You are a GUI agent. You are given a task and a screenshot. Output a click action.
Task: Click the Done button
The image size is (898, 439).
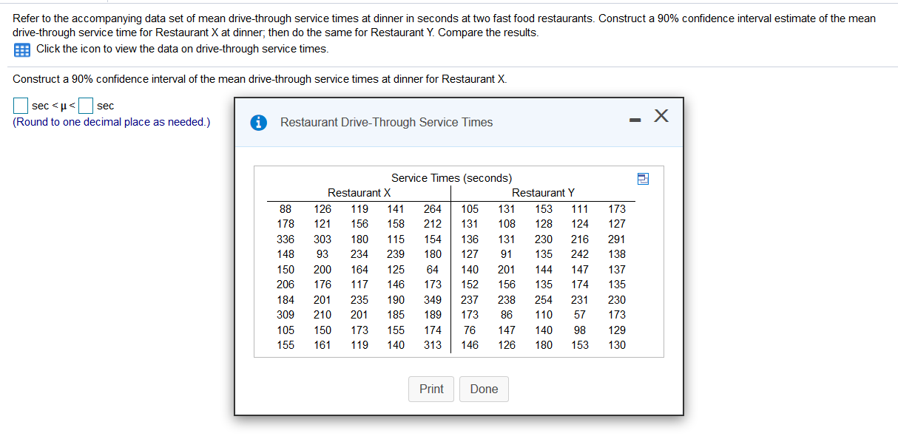click(484, 389)
